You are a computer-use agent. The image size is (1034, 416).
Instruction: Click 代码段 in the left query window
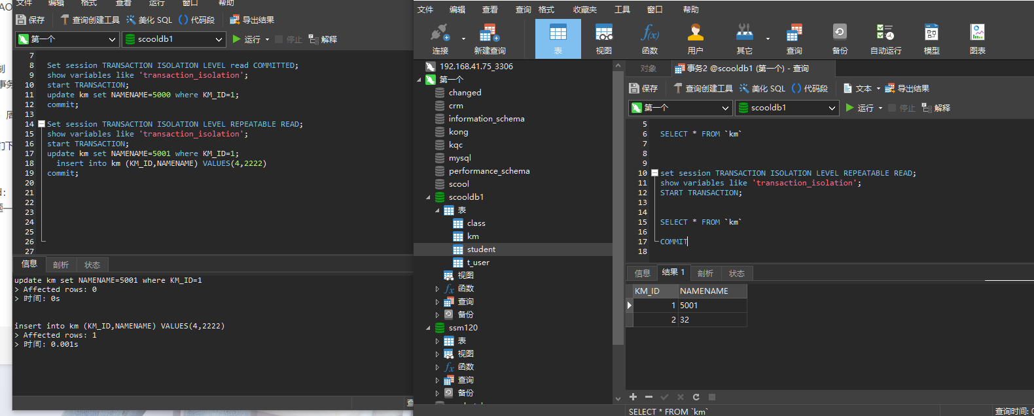pos(196,20)
